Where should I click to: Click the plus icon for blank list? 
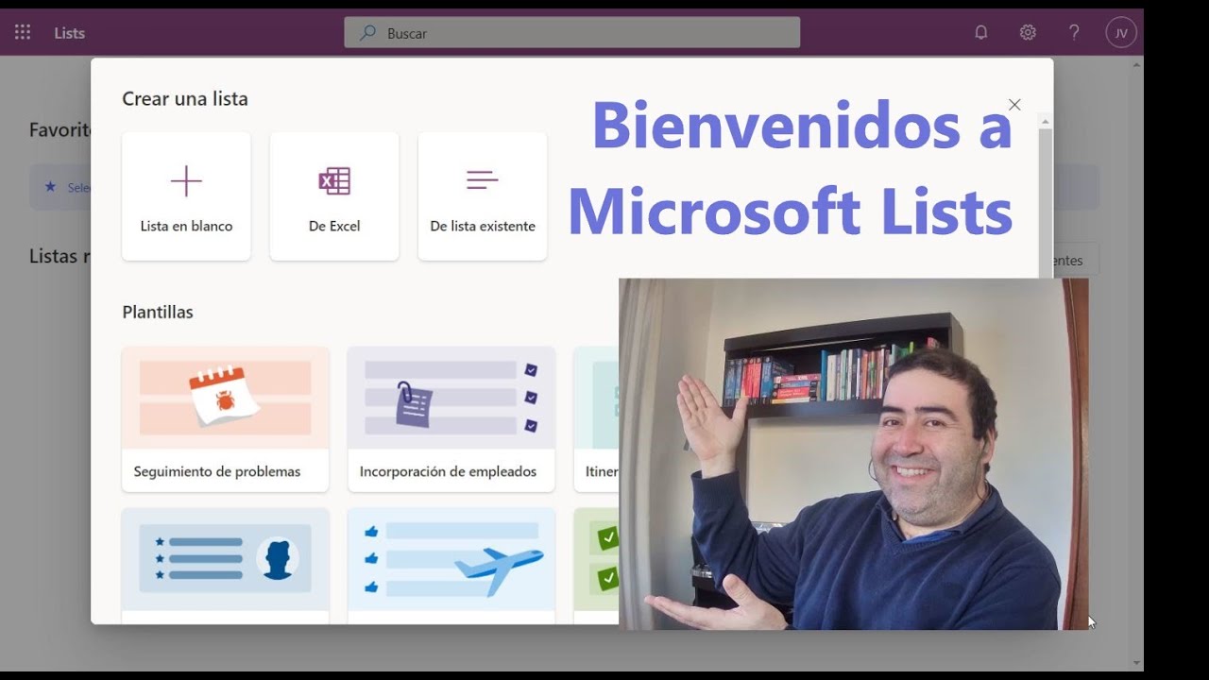coord(186,180)
